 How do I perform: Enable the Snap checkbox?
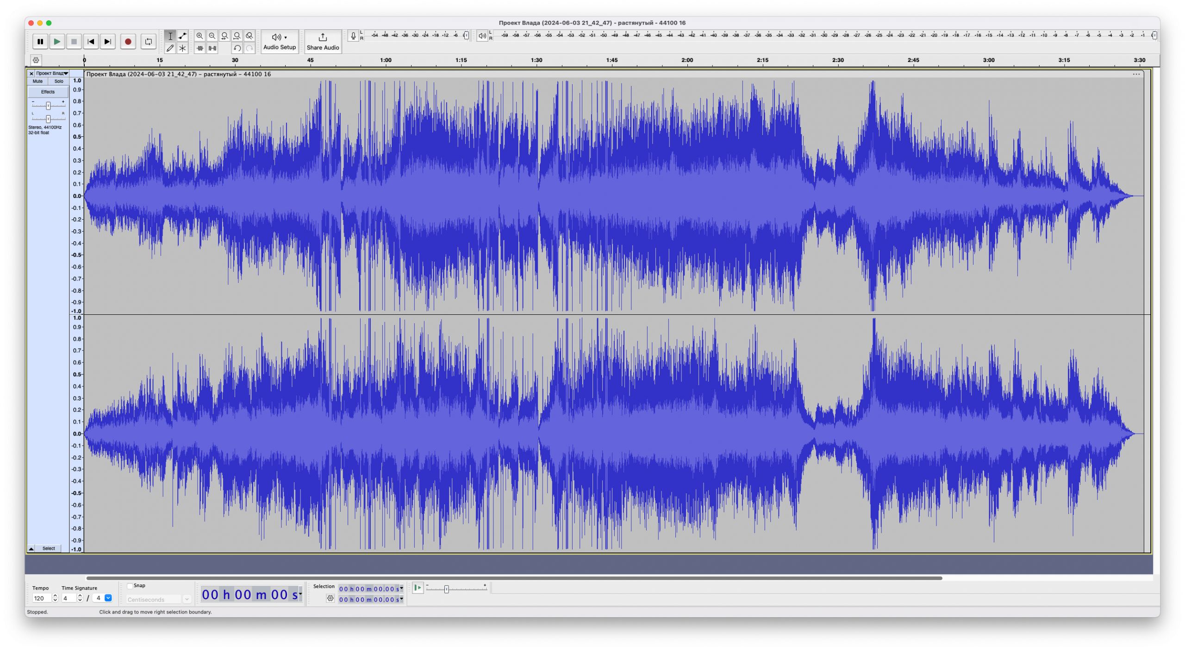point(130,586)
